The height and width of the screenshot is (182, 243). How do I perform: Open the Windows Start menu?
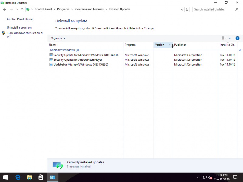[5, 177]
